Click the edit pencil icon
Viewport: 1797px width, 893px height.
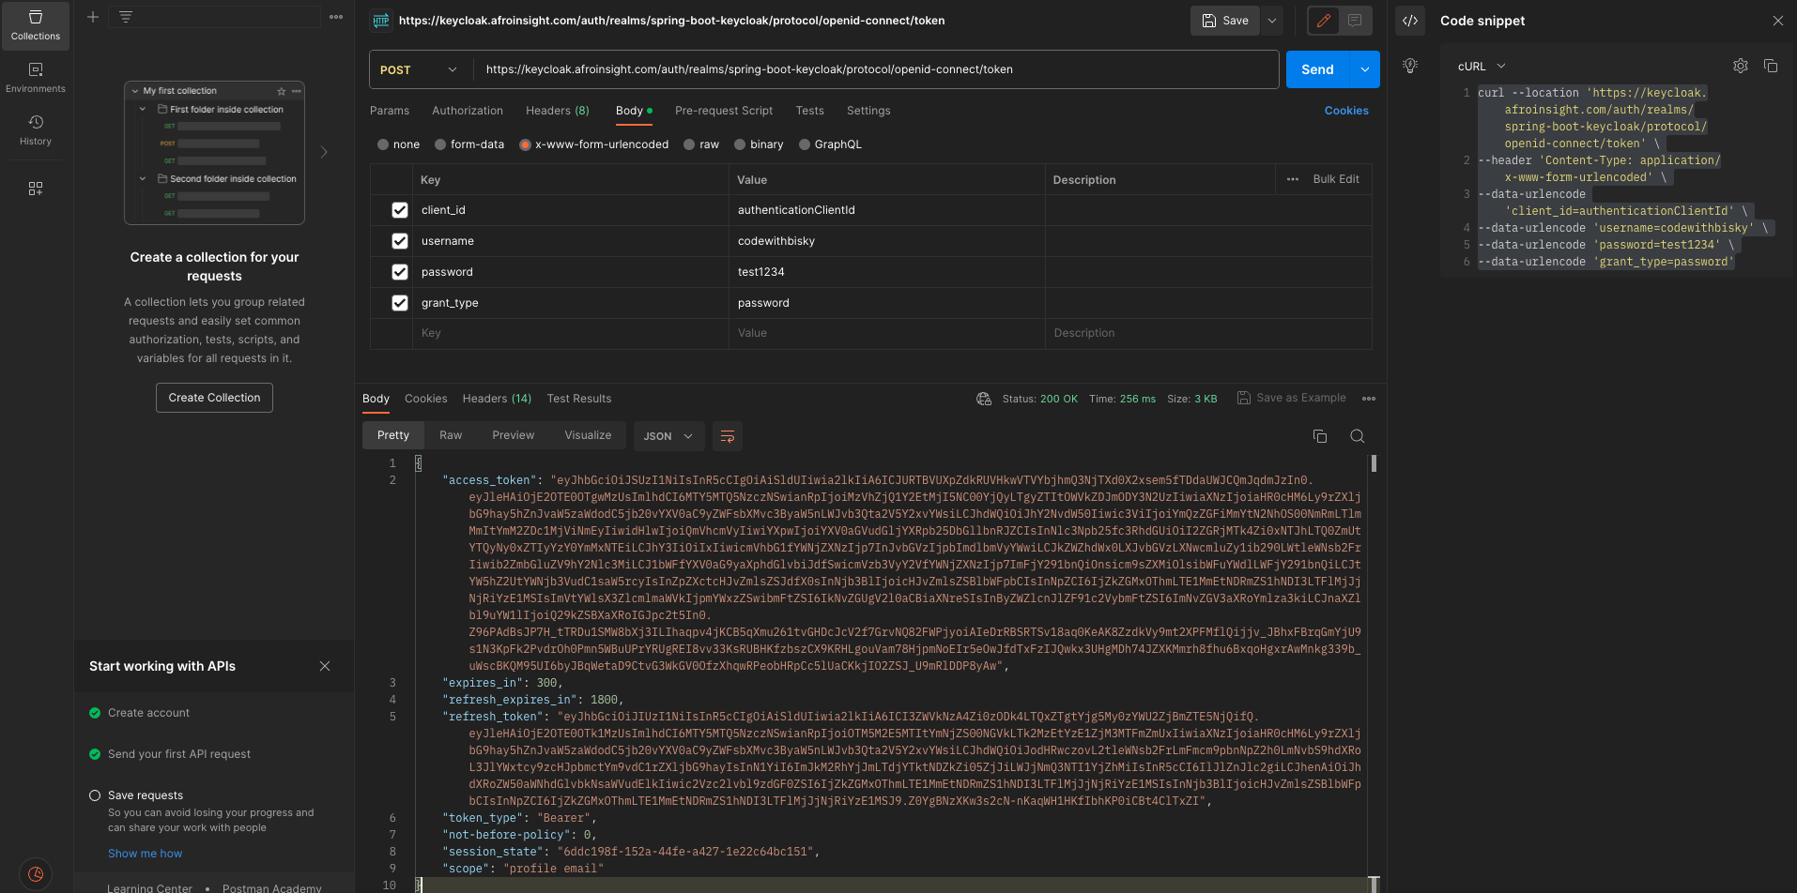(x=1324, y=21)
